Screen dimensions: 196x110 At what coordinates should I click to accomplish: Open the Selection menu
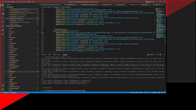click(13, 2)
